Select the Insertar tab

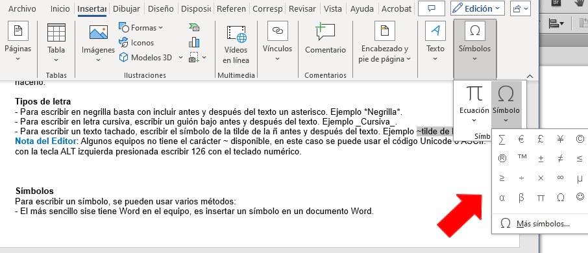(x=92, y=8)
